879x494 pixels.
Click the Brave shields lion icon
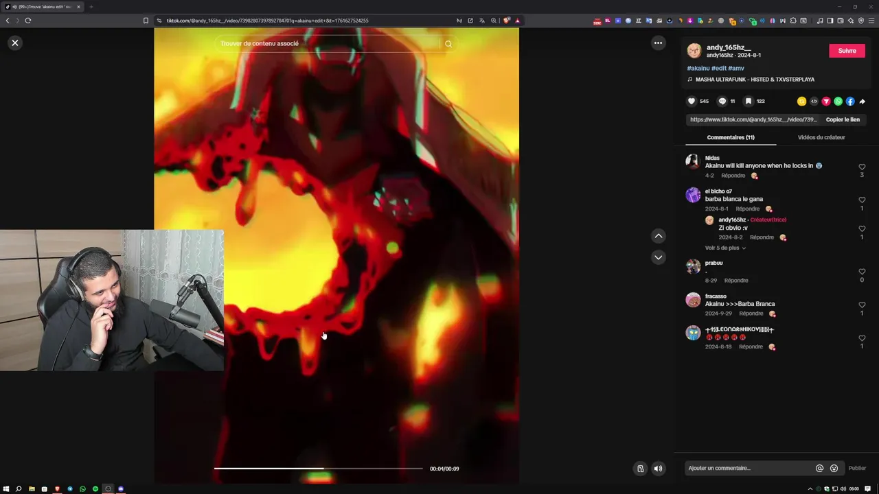point(506,21)
